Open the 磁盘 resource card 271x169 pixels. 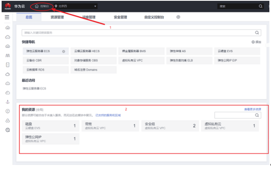coord(51,126)
